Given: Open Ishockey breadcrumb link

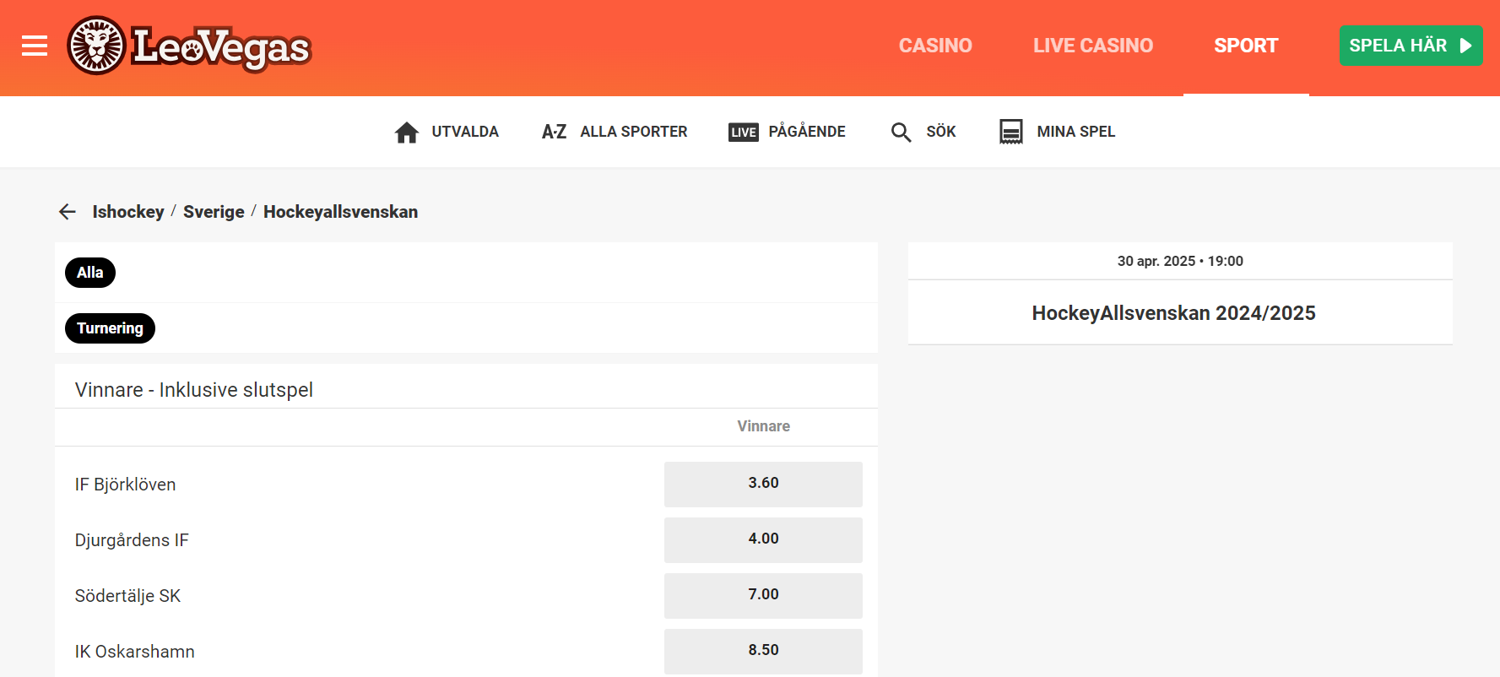Looking at the screenshot, I should (128, 212).
